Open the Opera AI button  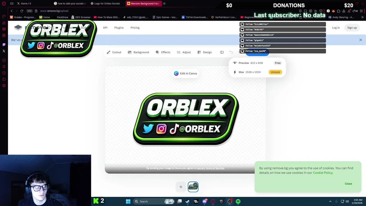[x=355, y=11]
